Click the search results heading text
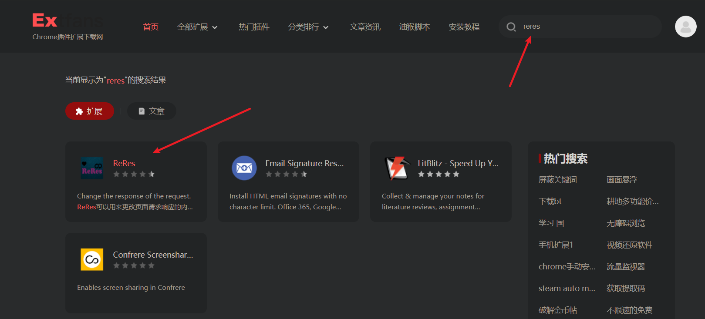705x319 pixels. tap(116, 80)
